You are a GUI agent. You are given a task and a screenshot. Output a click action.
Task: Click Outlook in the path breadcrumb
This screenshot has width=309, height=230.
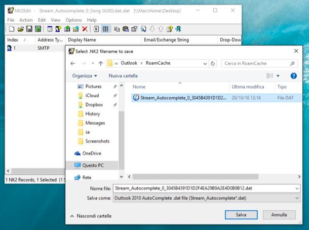pyautogui.click(x=129, y=63)
